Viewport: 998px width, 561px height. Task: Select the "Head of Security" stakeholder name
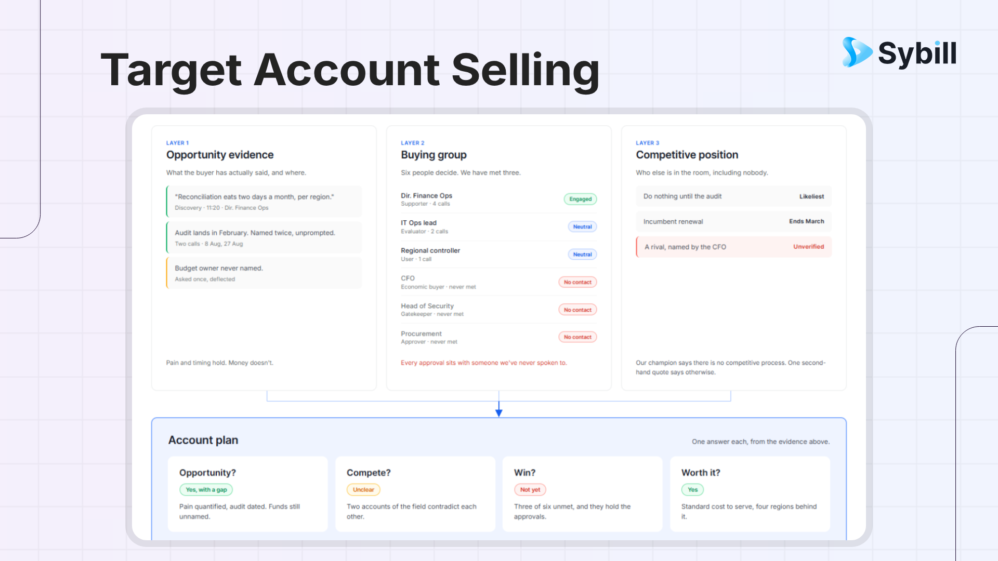coord(427,306)
